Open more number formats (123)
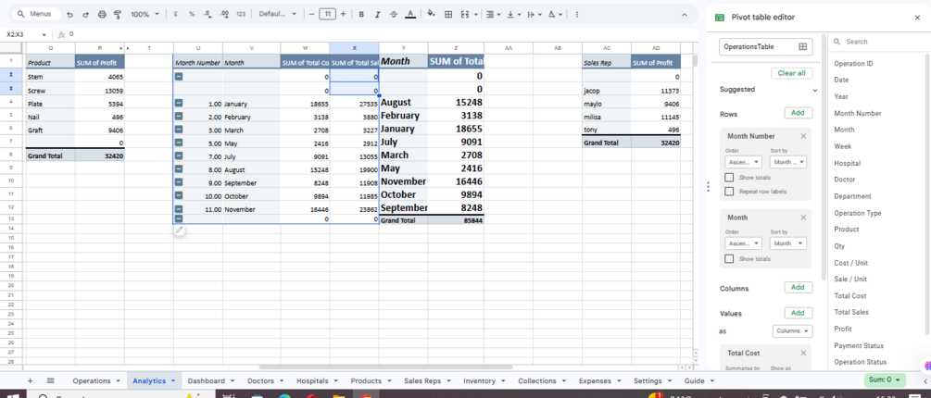The width and height of the screenshot is (931, 398). click(241, 14)
